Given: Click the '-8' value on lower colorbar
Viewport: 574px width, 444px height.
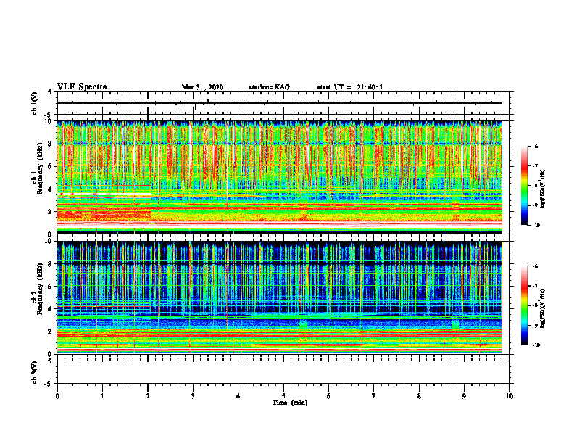Looking at the screenshot, I should pos(535,305).
